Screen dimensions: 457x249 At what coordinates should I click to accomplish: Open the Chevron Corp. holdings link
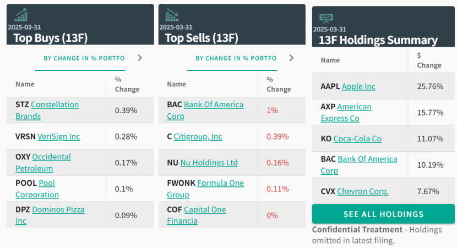point(363,191)
